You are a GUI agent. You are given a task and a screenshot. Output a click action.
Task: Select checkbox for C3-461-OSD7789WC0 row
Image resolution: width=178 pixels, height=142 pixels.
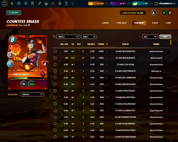point(55,71)
